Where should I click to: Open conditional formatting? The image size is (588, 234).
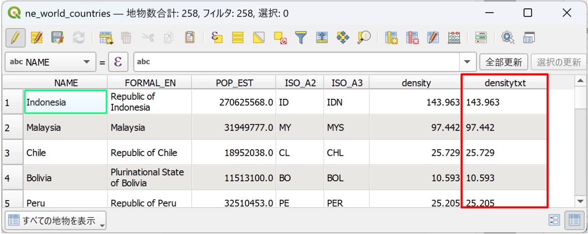(480, 38)
